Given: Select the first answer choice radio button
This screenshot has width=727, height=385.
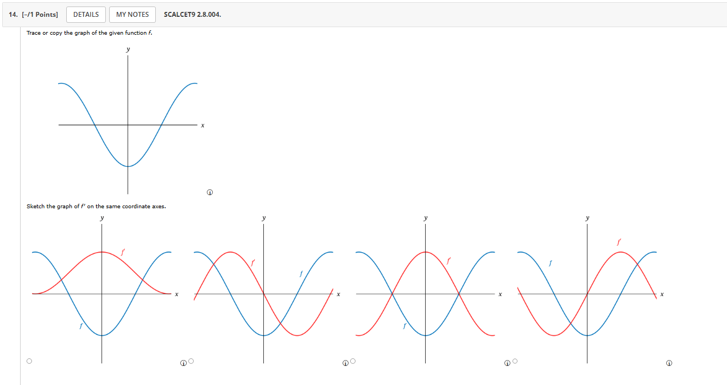Looking at the screenshot, I should point(29,361).
